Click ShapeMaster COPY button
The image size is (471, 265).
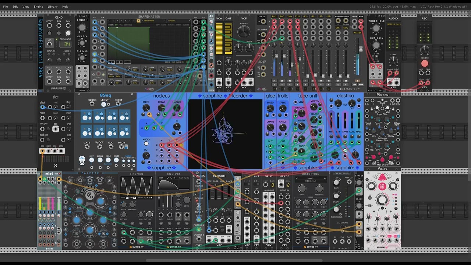pyautogui.click(x=158, y=25)
